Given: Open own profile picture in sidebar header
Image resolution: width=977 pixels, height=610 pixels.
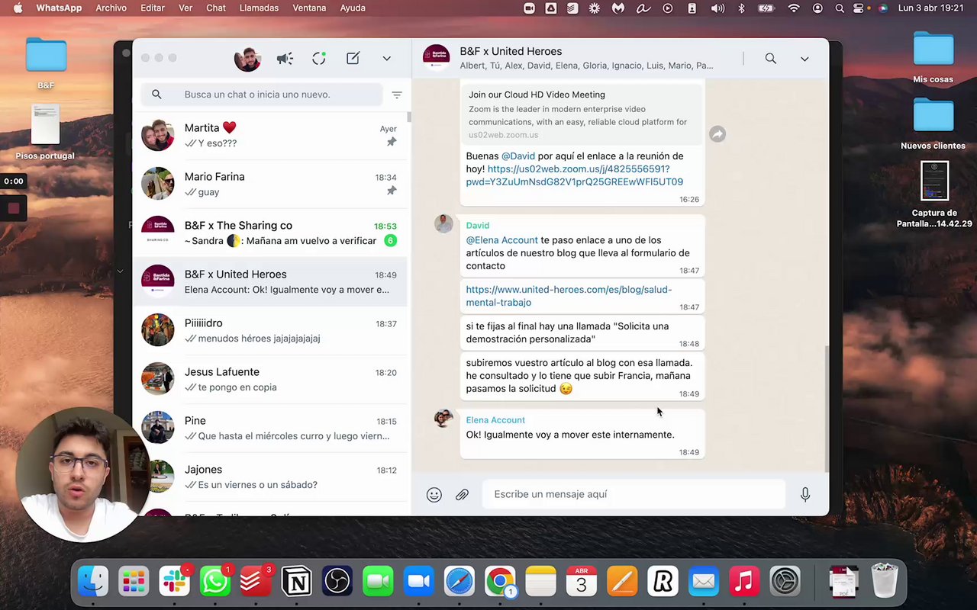Looking at the screenshot, I should [247, 59].
